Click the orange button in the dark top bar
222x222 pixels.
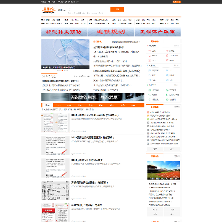[x=177, y=2]
